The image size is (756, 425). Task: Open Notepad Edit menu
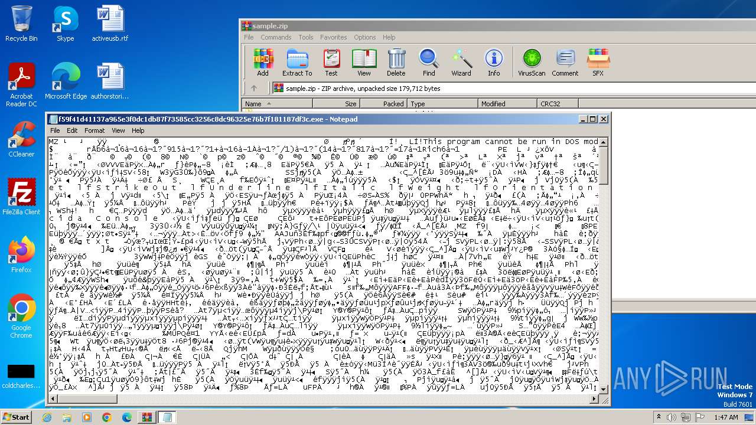click(x=72, y=130)
